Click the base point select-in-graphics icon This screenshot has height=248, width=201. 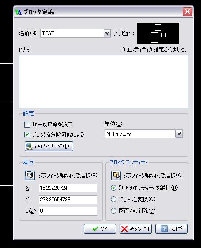pos(30,176)
